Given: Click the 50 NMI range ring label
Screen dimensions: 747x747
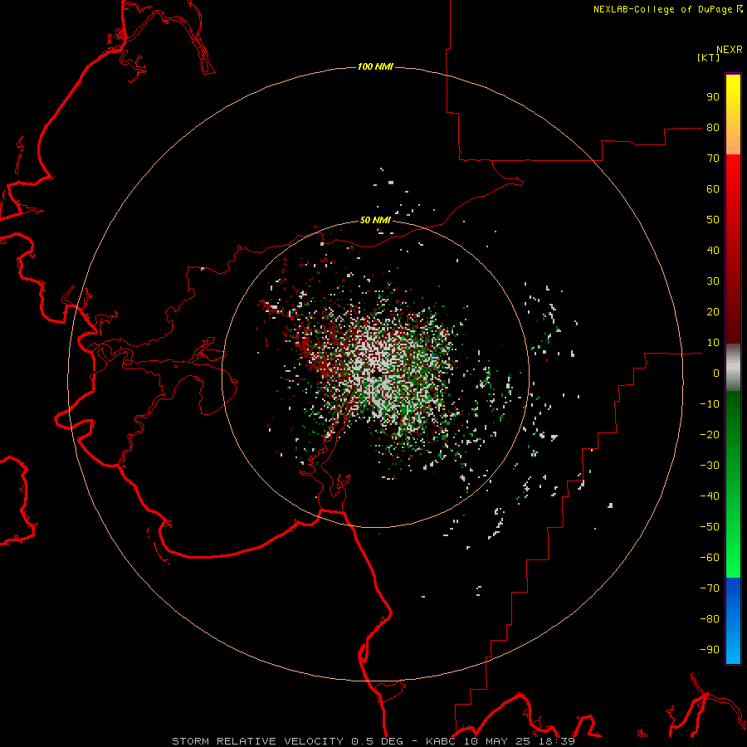Looking at the screenshot, I should coord(375,220).
